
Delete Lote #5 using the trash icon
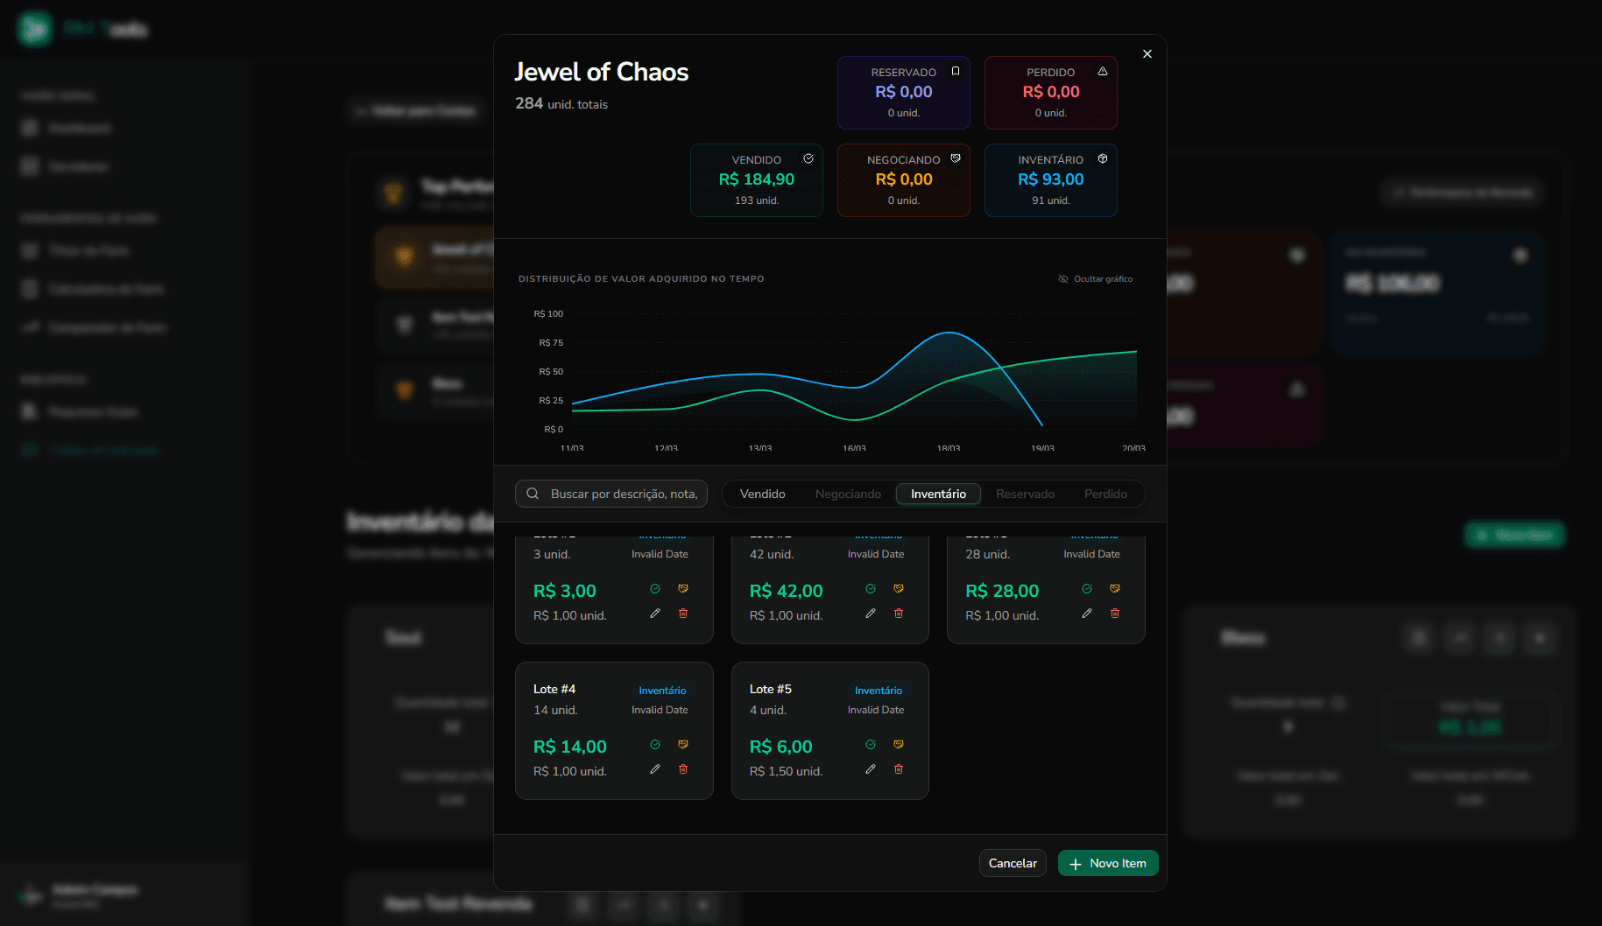tap(898, 769)
